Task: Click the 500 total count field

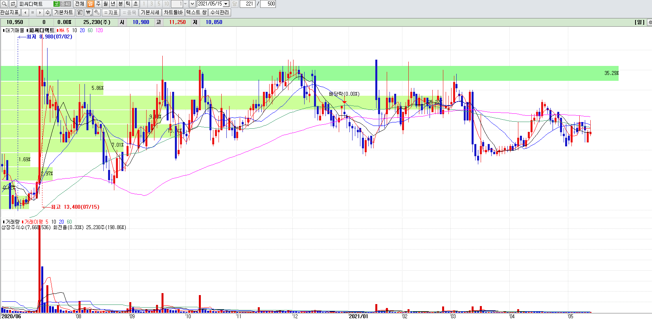Action: 268,4
